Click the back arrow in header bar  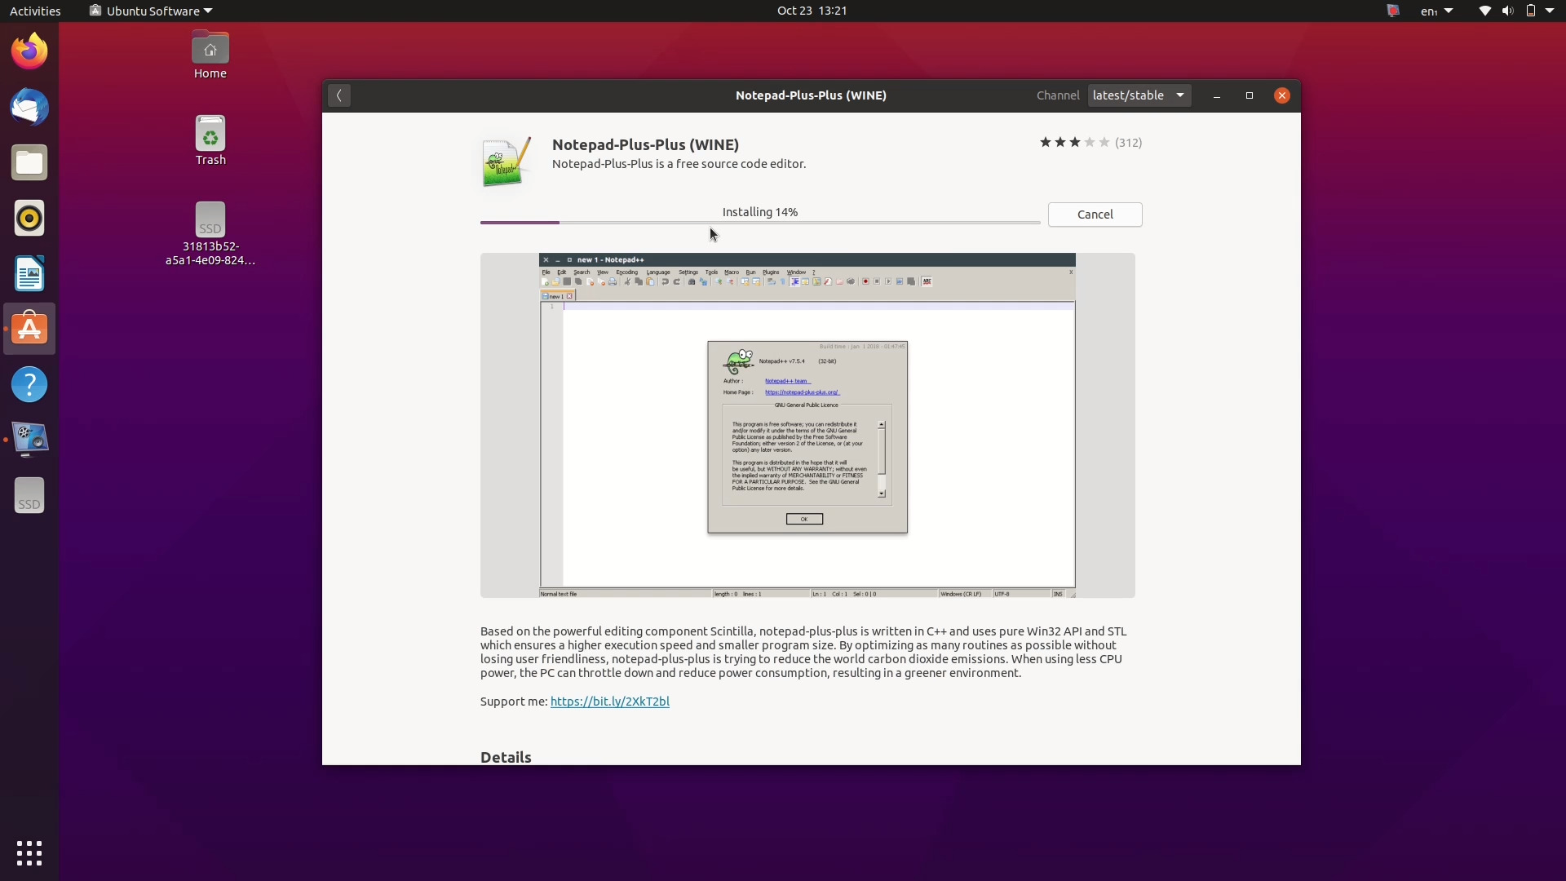click(x=339, y=95)
